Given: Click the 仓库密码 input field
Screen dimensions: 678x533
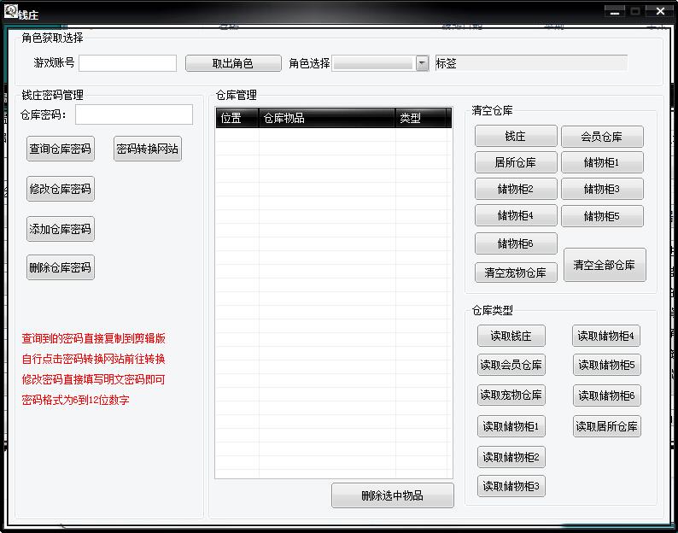Looking at the screenshot, I should (134, 114).
